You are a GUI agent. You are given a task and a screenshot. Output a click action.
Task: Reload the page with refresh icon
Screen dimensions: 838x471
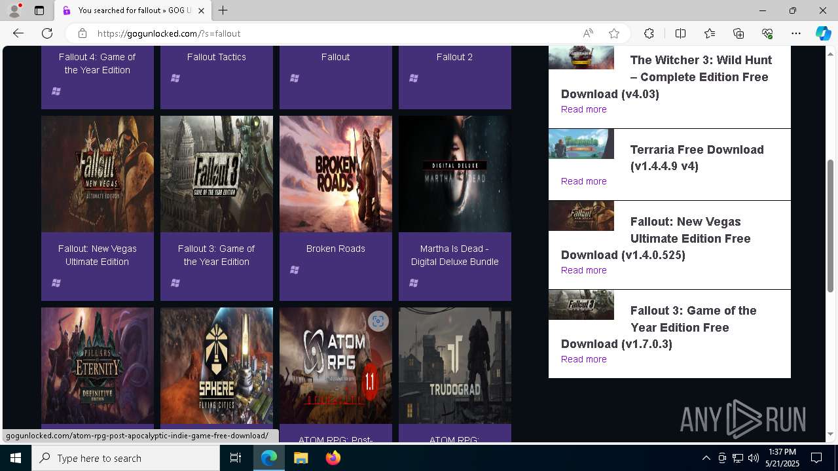47,33
